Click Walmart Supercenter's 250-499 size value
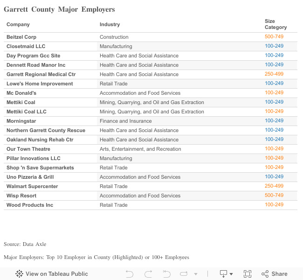Screen dimensions: 303x280 click(x=274, y=186)
